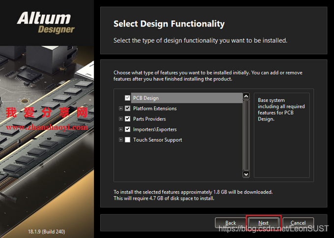This screenshot has height=238, width=334.
Task: Expand the Parts Providers plus icon
Action: (x=121, y=119)
